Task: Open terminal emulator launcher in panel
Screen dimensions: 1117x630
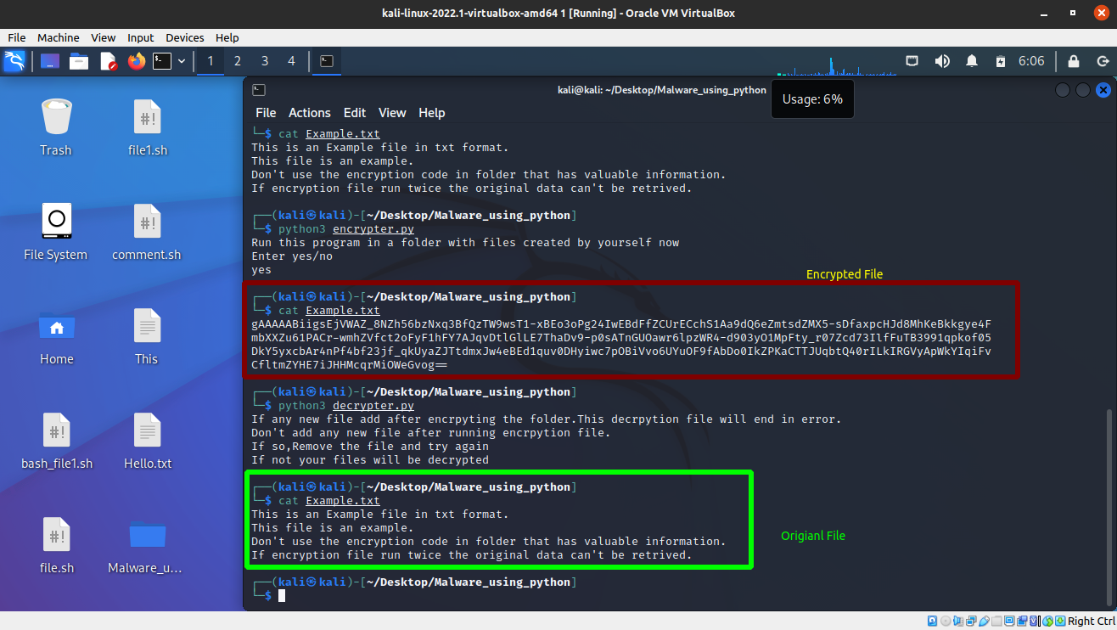Action: point(162,61)
